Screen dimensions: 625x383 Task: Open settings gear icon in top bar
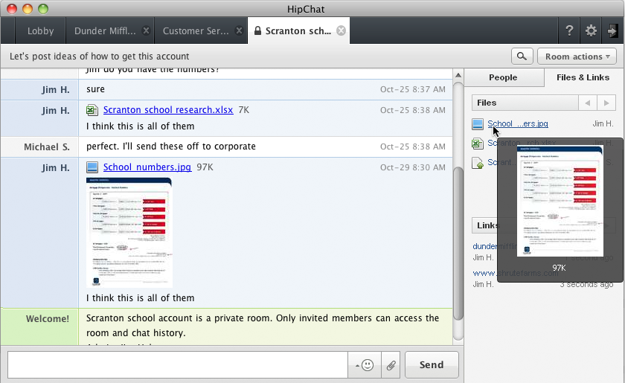tap(591, 30)
